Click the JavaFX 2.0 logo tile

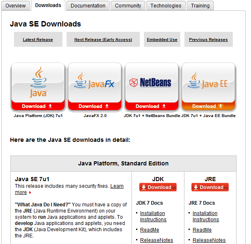pyautogui.click(x=95, y=83)
